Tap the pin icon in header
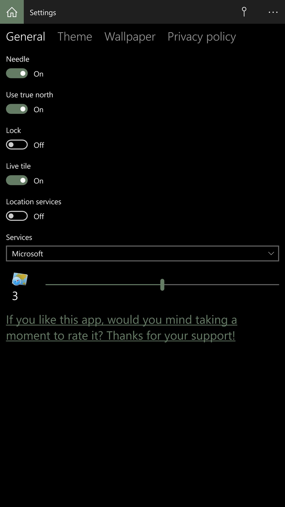285x507 pixels. click(244, 12)
